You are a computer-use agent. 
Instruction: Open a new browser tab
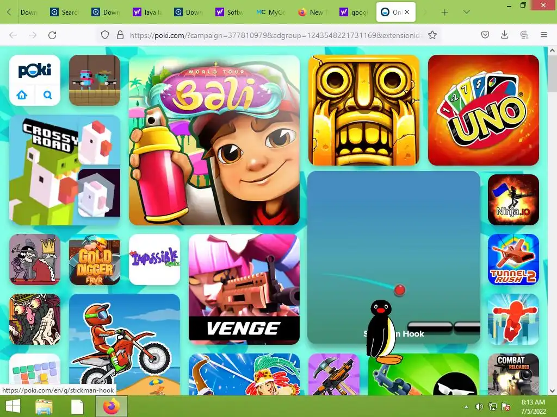click(x=444, y=12)
